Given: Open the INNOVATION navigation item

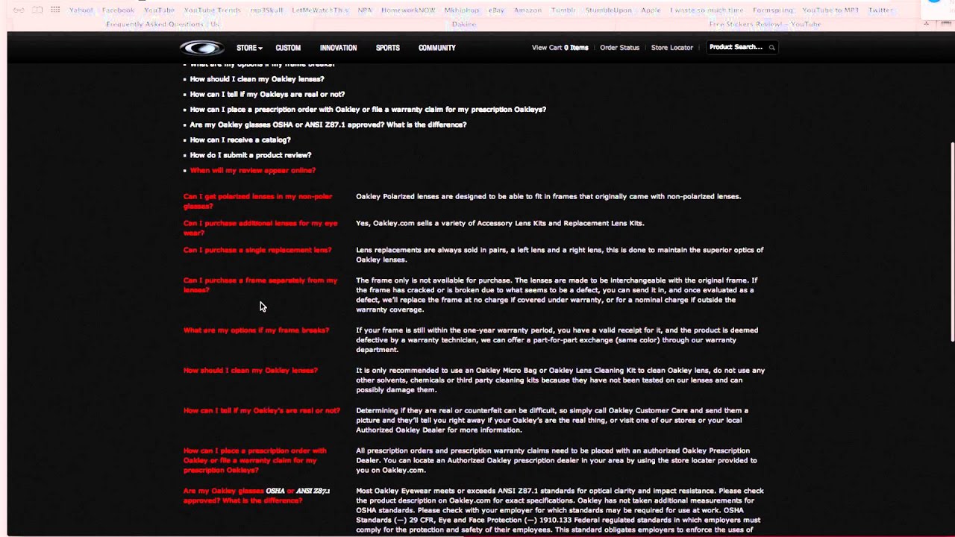Looking at the screenshot, I should (338, 48).
